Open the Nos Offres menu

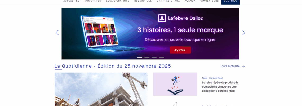click(x=93, y=1)
